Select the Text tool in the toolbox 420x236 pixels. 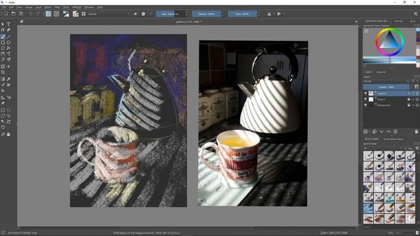(x=9, y=24)
